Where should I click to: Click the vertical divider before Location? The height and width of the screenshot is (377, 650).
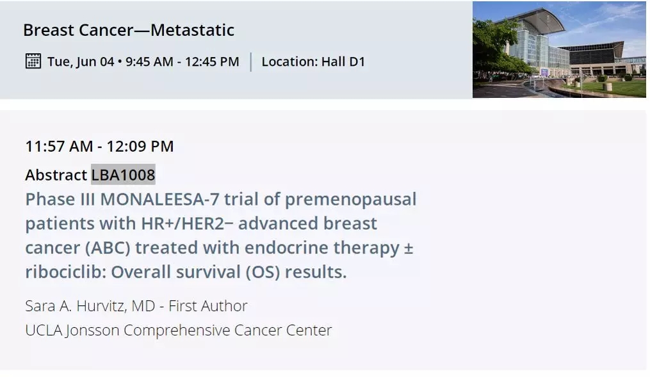250,62
